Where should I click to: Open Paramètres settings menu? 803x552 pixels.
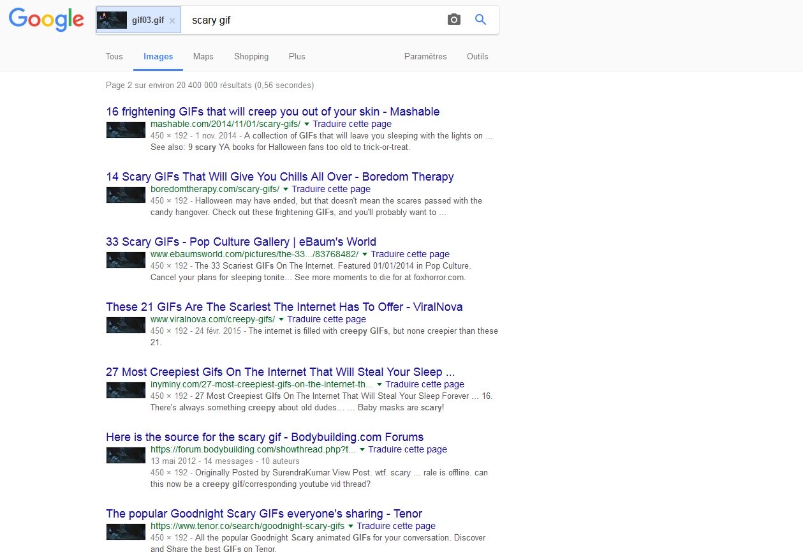(425, 56)
